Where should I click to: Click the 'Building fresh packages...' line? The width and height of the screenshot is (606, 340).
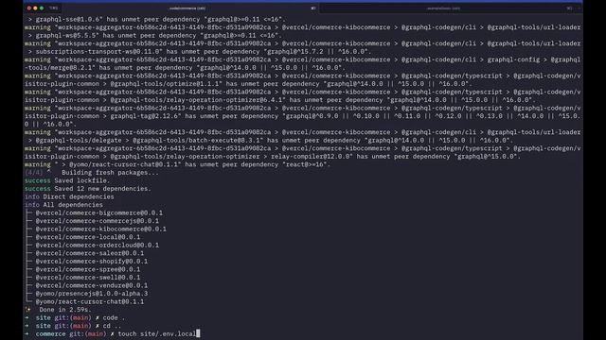(92, 172)
